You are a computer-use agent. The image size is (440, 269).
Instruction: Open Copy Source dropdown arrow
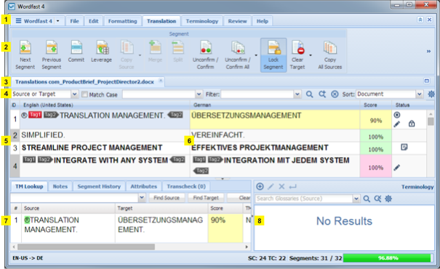[140, 55]
